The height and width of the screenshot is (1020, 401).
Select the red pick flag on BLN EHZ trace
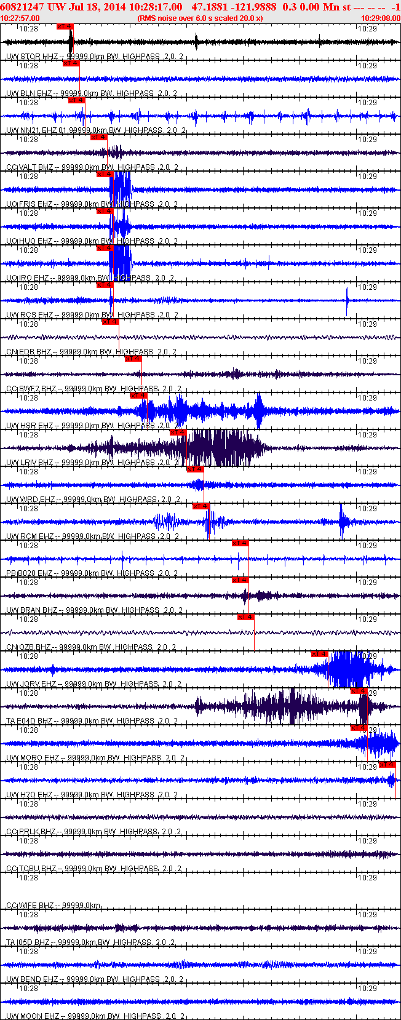point(71,63)
